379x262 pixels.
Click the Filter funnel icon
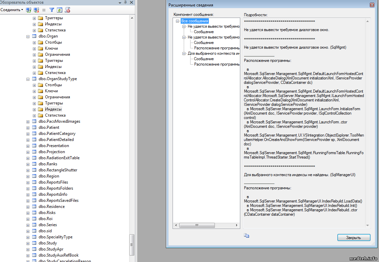pyautogui.click(x=52, y=10)
